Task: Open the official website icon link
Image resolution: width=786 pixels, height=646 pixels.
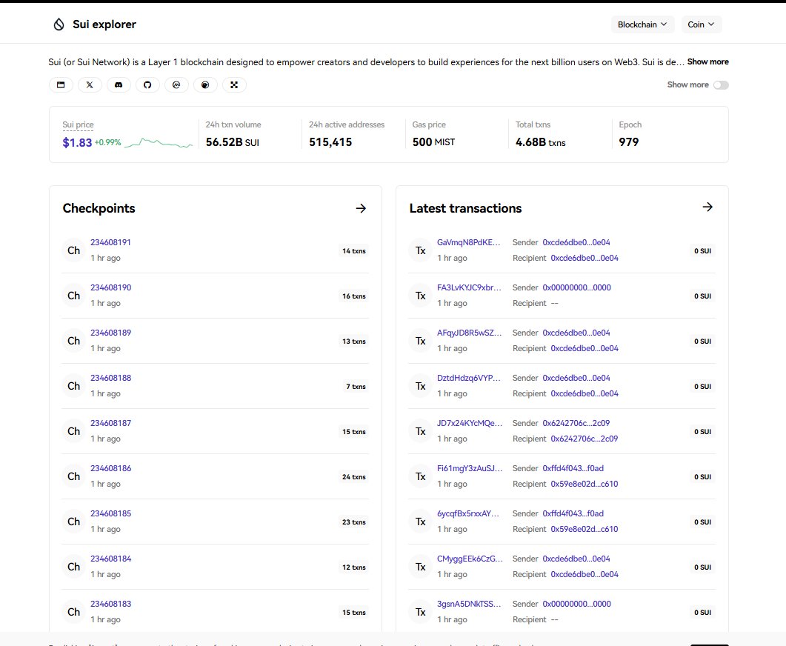Action: (61, 84)
